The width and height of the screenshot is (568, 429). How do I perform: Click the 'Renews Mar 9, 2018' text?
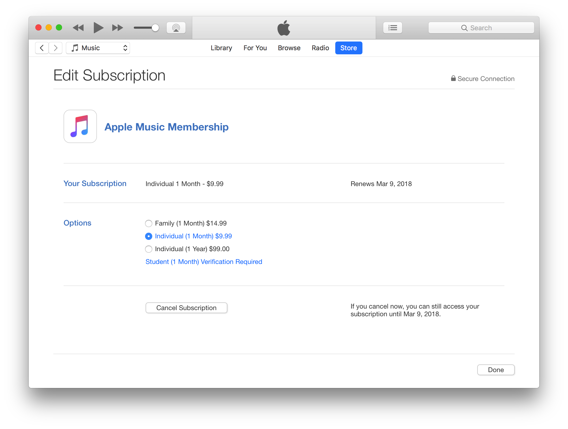[381, 184]
